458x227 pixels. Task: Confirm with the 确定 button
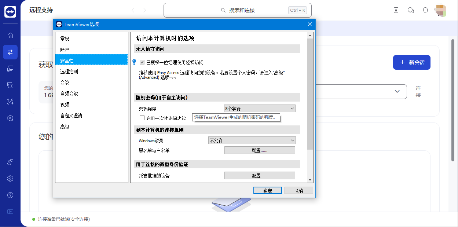(268, 191)
